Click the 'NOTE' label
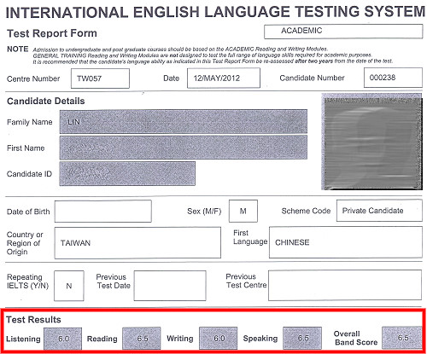The width and height of the screenshot is (427, 354). click(18, 49)
